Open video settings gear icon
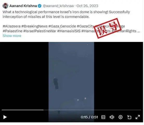Screen dimensions: 144x125 pos(120,117)
